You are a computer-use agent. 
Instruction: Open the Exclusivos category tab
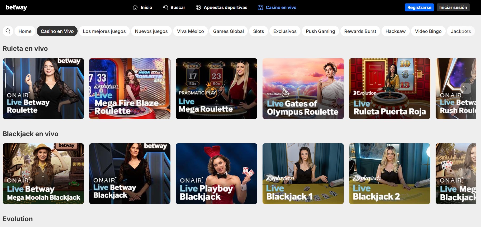point(285,31)
